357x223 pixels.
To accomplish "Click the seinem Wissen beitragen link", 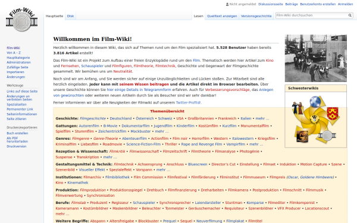I will click(x=144, y=84).
